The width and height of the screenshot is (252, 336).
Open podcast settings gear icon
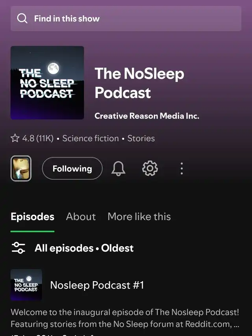click(x=150, y=169)
